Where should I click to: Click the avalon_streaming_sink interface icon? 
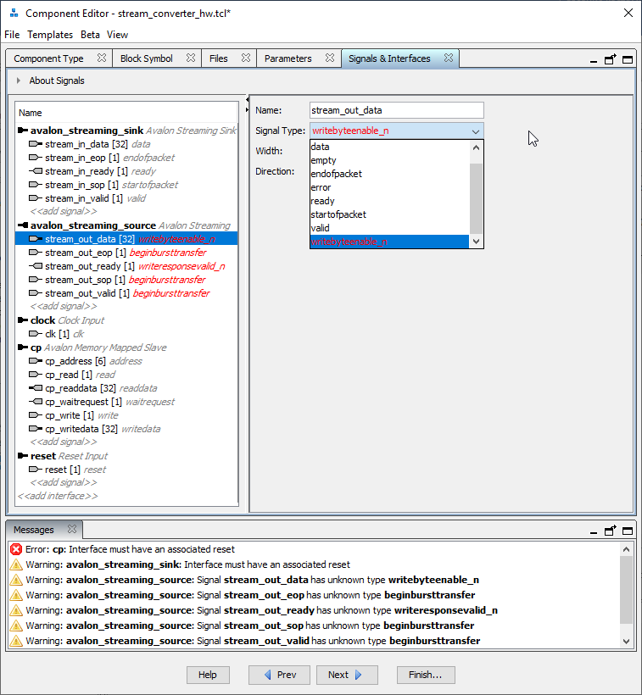[x=23, y=131]
